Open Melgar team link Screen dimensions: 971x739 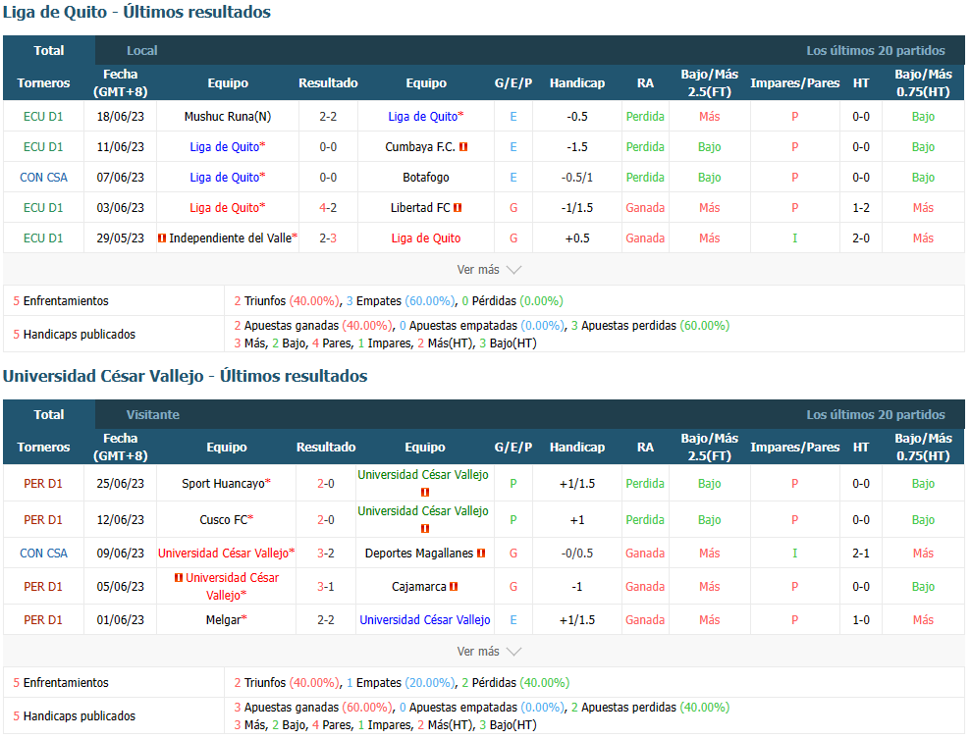pyautogui.click(x=226, y=620)
